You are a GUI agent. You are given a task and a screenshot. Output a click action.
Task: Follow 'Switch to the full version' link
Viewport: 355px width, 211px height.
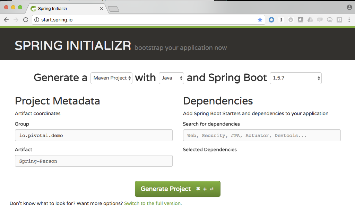[153, 203]
